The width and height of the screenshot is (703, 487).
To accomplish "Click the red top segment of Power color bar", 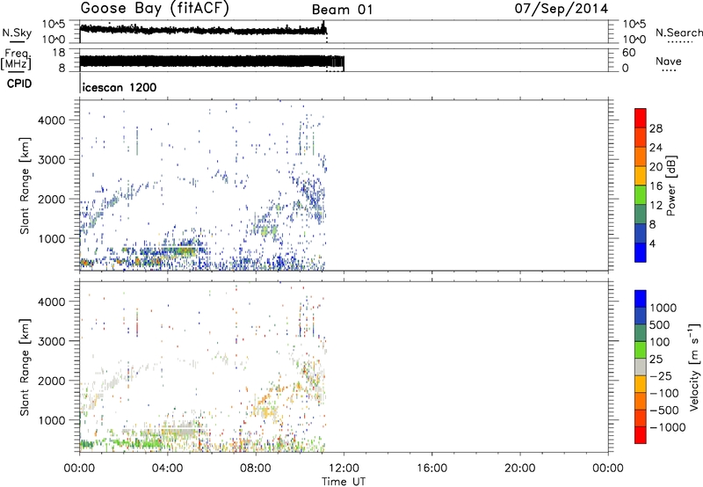I will tap(641, 118).
